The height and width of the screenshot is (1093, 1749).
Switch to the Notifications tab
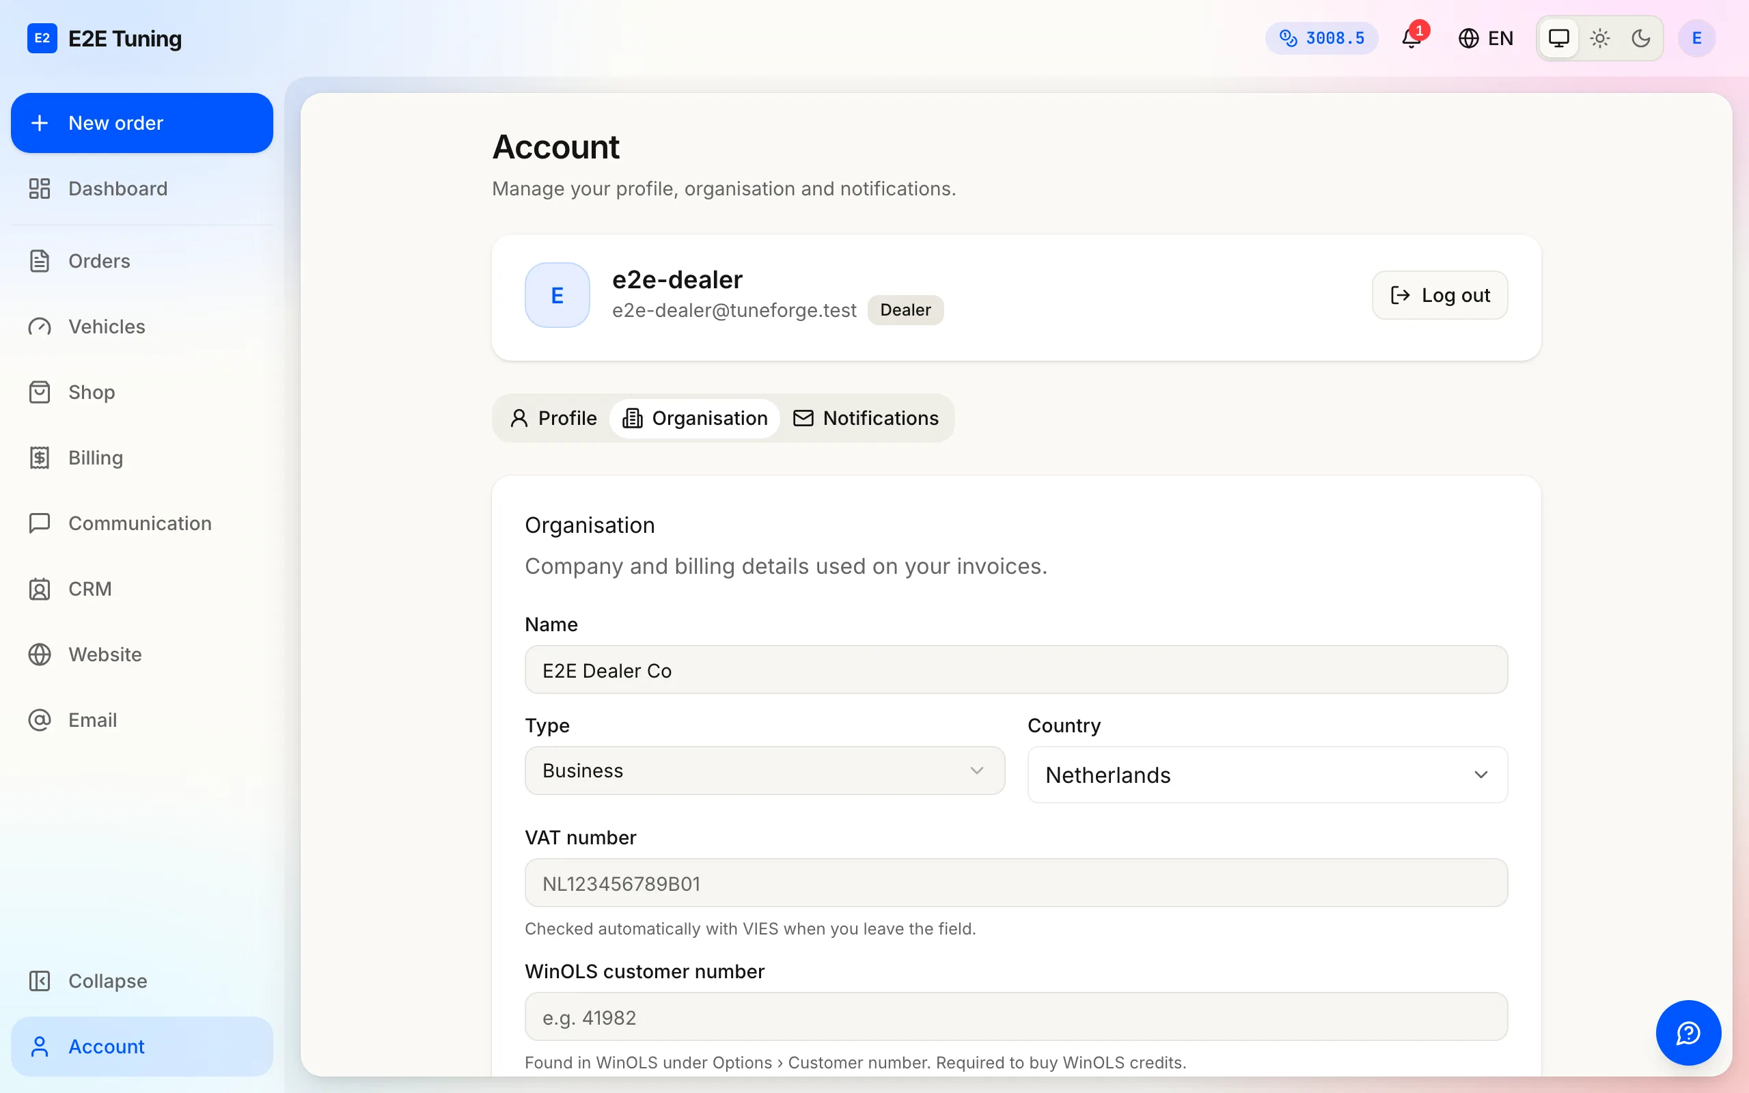coord(866,419)
